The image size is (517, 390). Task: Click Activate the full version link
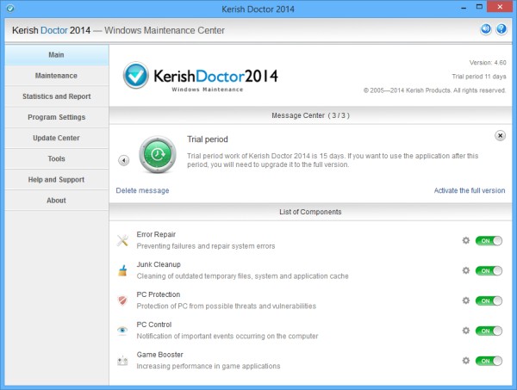470,190
